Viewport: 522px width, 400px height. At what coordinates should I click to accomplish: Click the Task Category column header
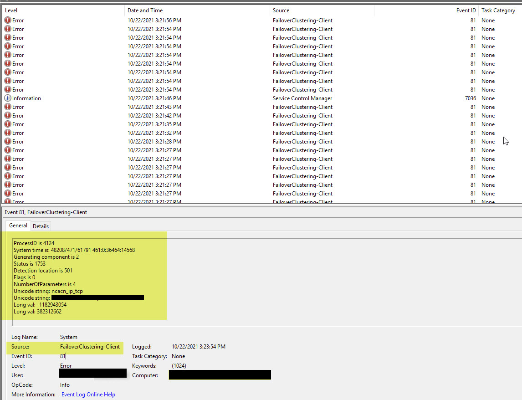coord(498,10)
